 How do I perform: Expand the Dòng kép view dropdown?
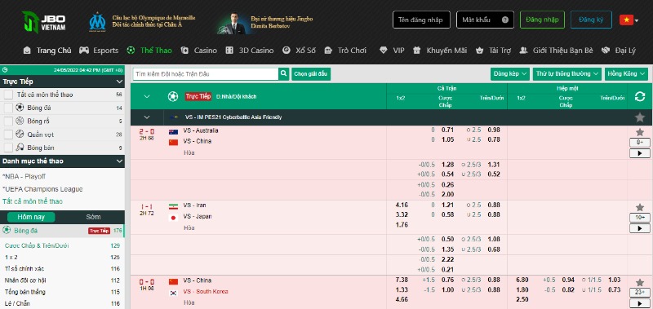509,74
